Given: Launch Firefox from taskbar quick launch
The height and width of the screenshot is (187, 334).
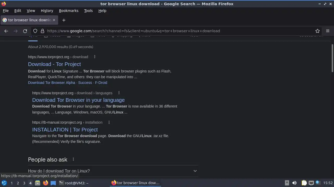Looking at the screenshot, I should tap(45, 183).
